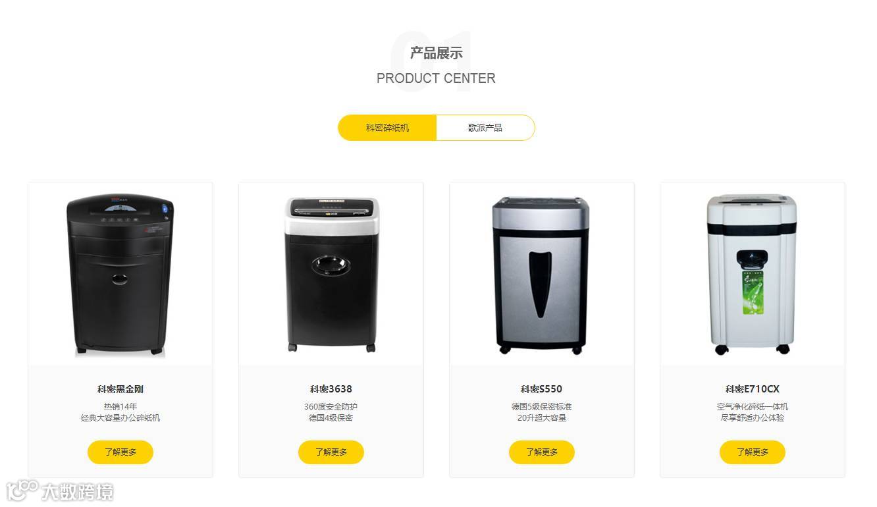
Task: Open the 科密S550 product title
Action: (542, 389)
